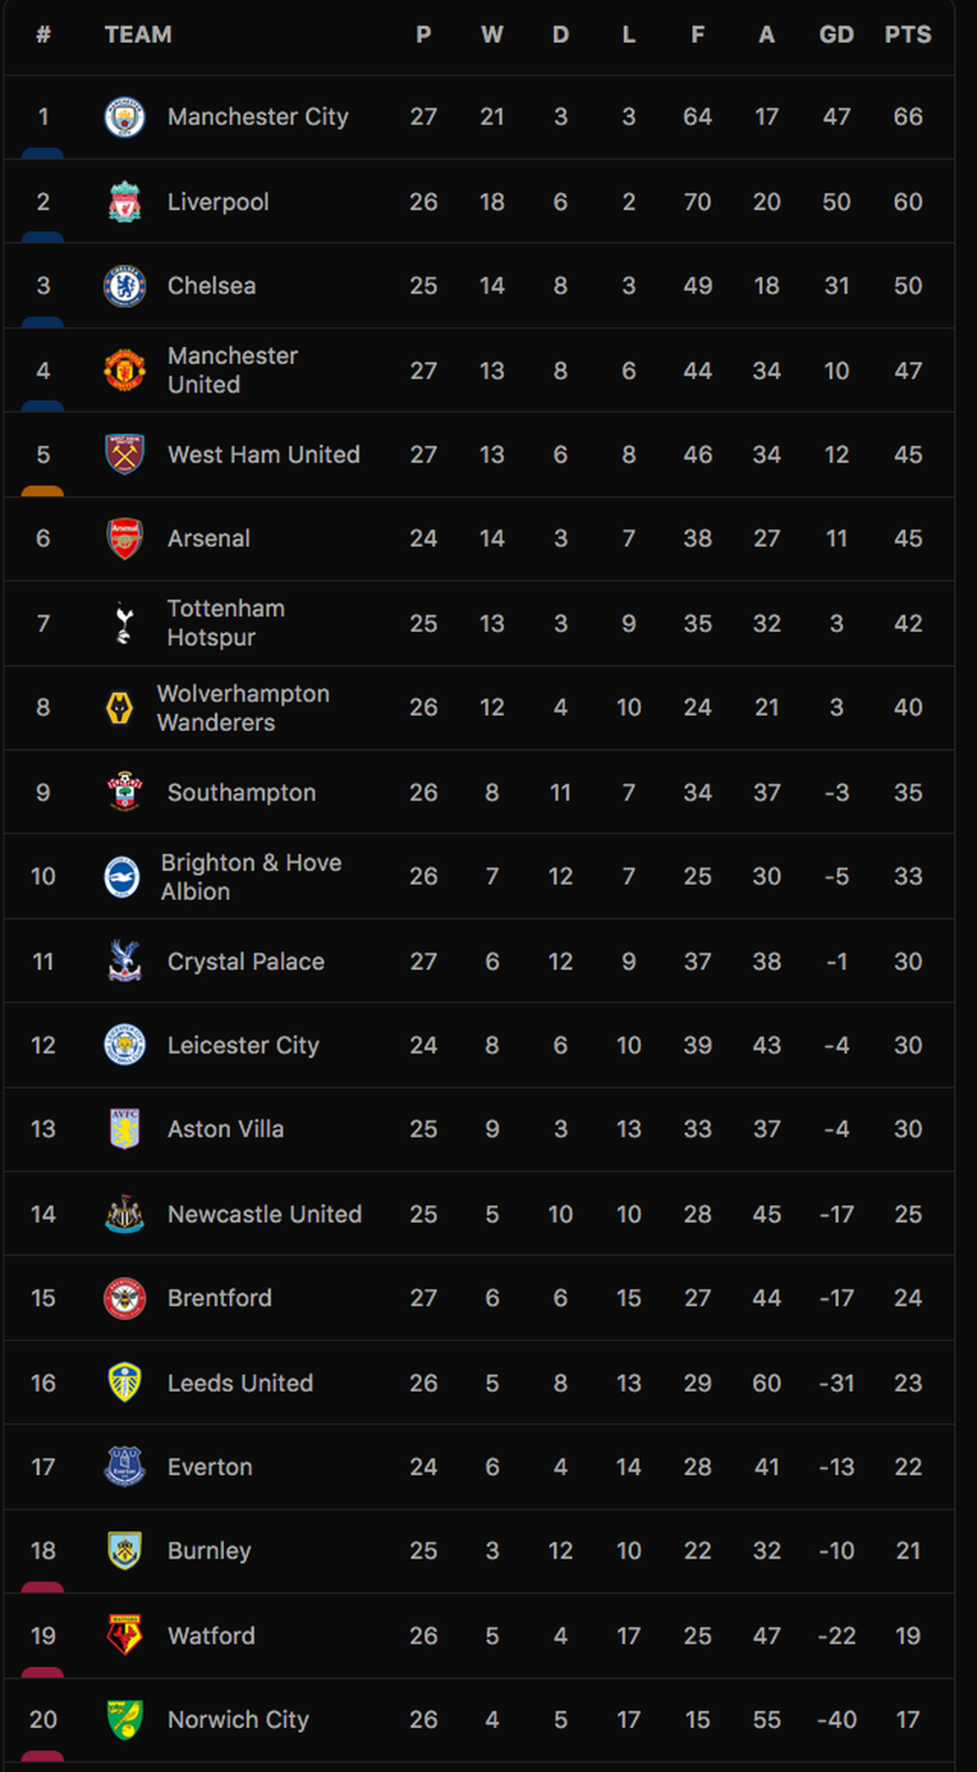Click the Norwich City canary badge
Image resolution: width=977 pixels, height=1772 pixels.
click(x=124, y=1720)
